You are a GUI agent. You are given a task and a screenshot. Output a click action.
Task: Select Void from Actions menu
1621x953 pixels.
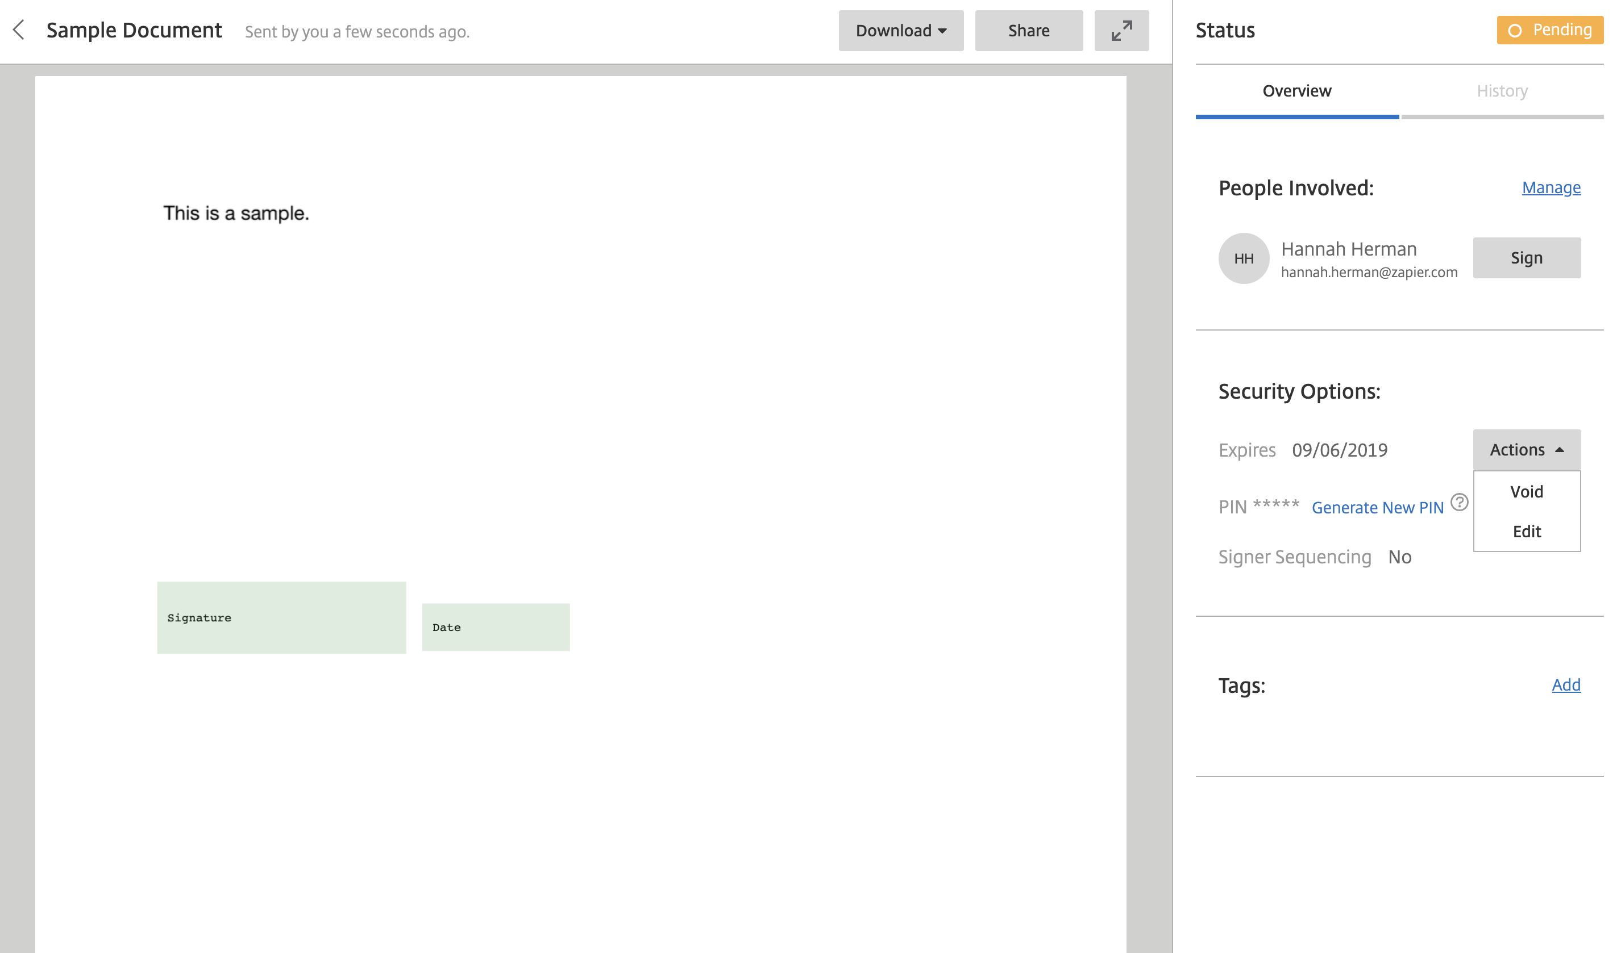pos(1526,492)
